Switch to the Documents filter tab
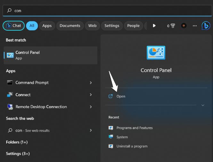 click(x=70, y=26)
